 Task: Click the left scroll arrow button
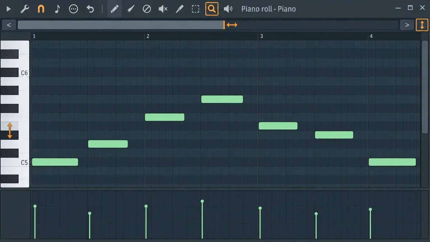click(x=9, y=25)
